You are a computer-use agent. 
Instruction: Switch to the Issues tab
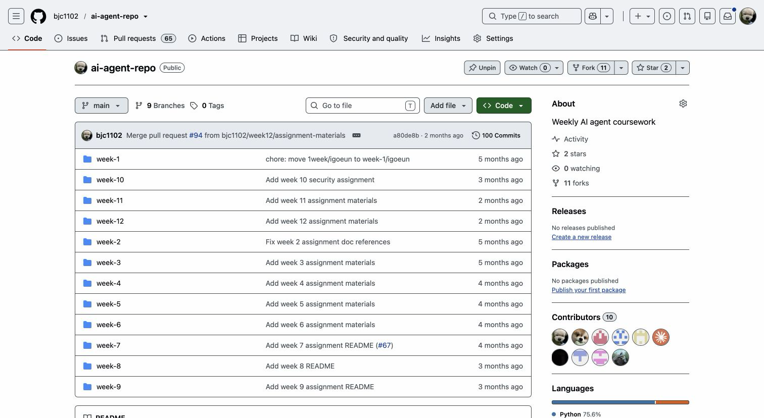[71, 38]
